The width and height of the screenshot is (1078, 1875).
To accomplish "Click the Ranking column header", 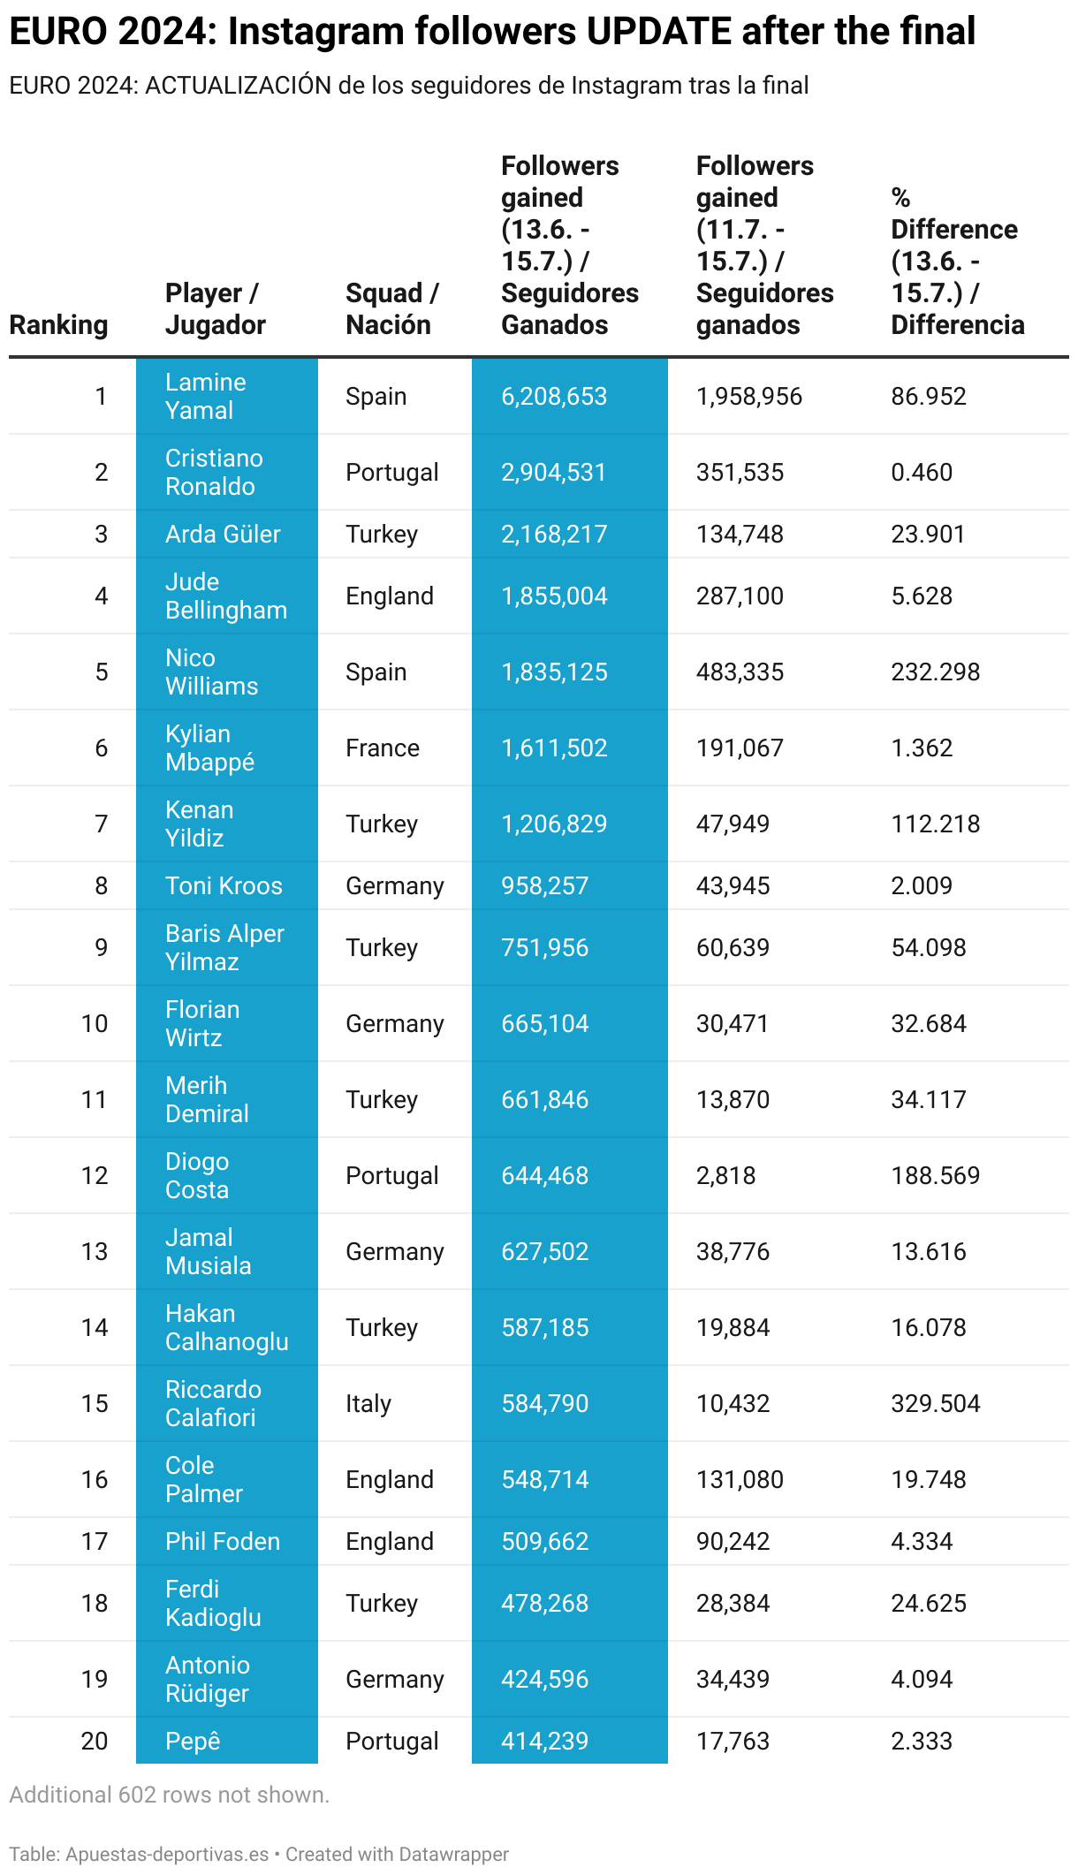I will tap(58, 324).
